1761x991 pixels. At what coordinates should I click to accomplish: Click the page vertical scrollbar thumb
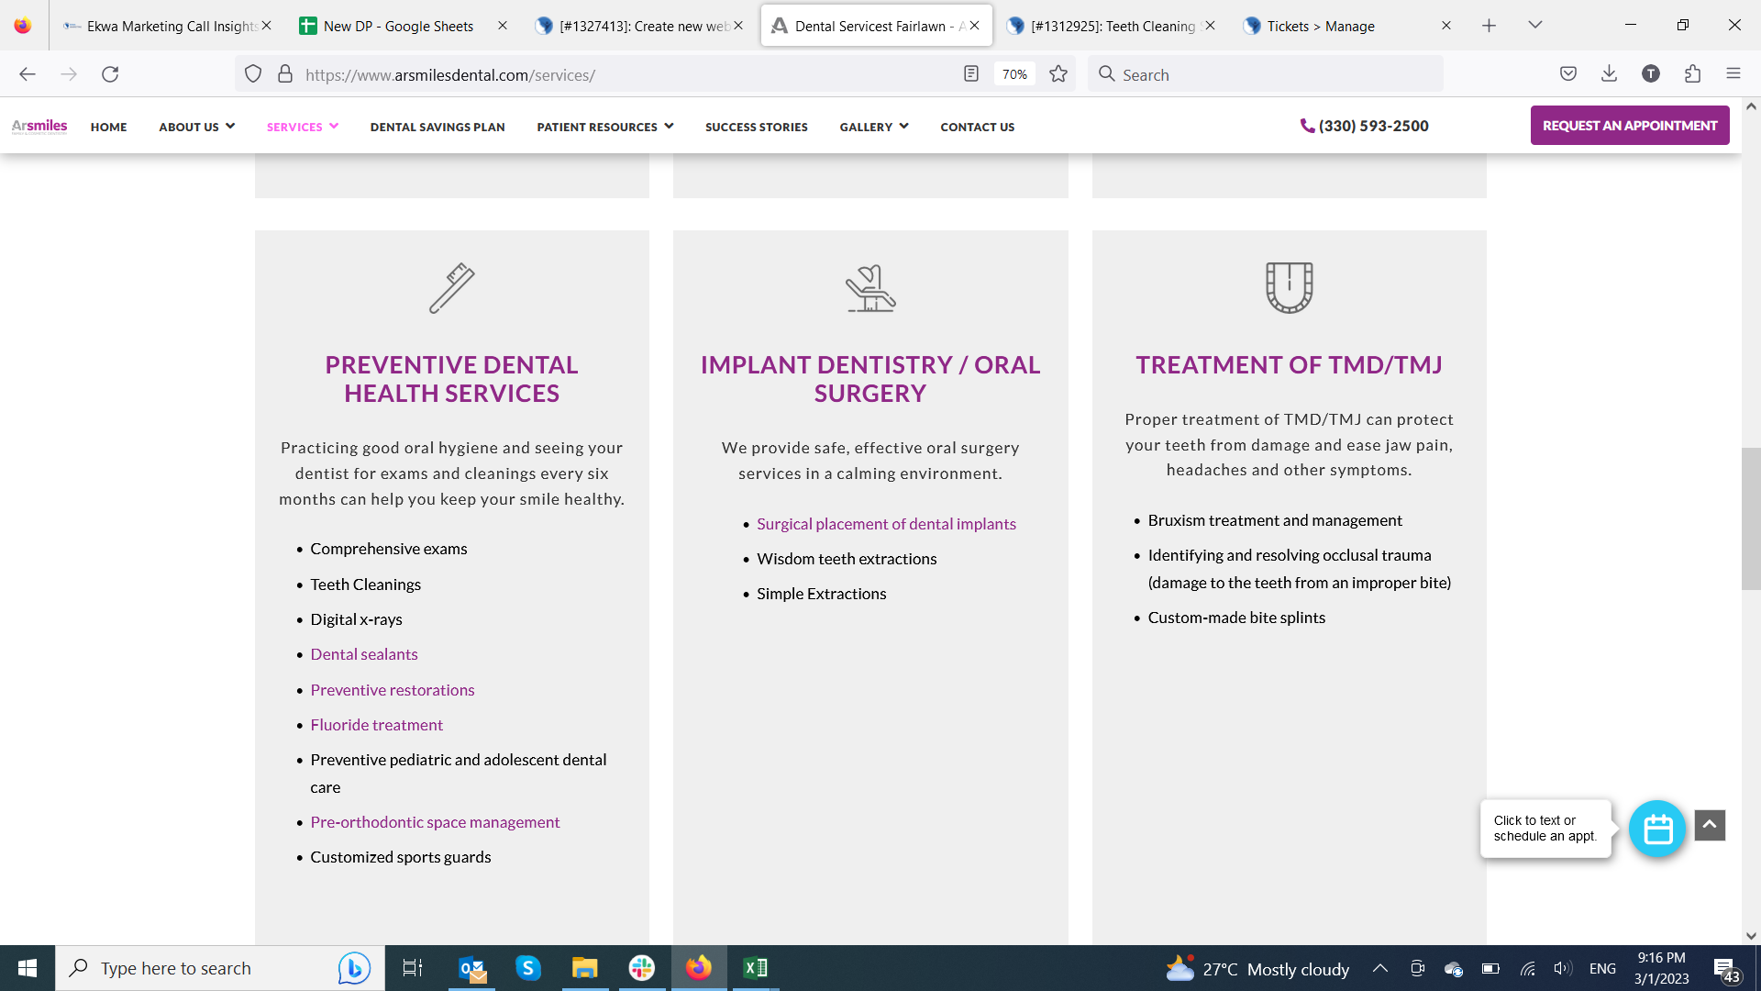[x=1751, y=518]
